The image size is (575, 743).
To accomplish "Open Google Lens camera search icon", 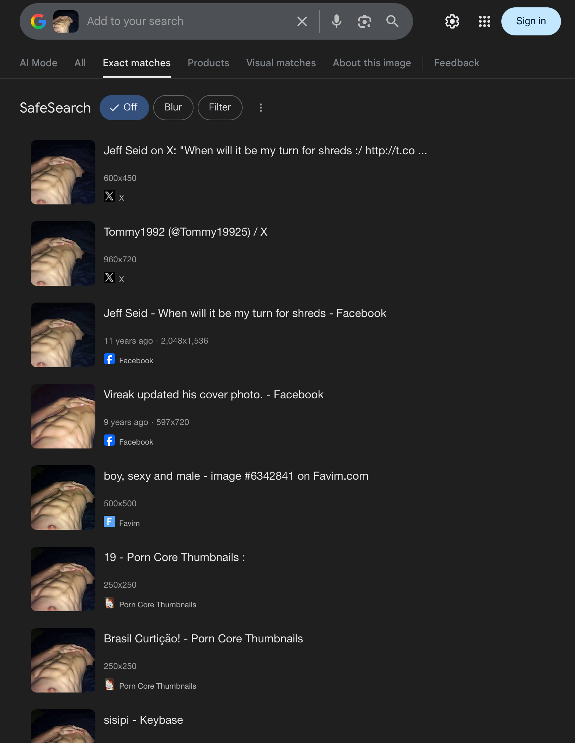I will (364, 21).
